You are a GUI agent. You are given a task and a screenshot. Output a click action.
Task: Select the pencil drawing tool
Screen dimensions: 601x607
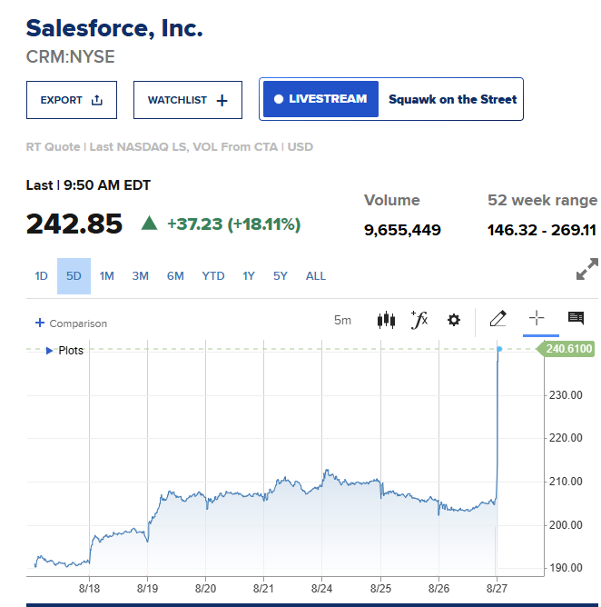click(x=498, y=319)
